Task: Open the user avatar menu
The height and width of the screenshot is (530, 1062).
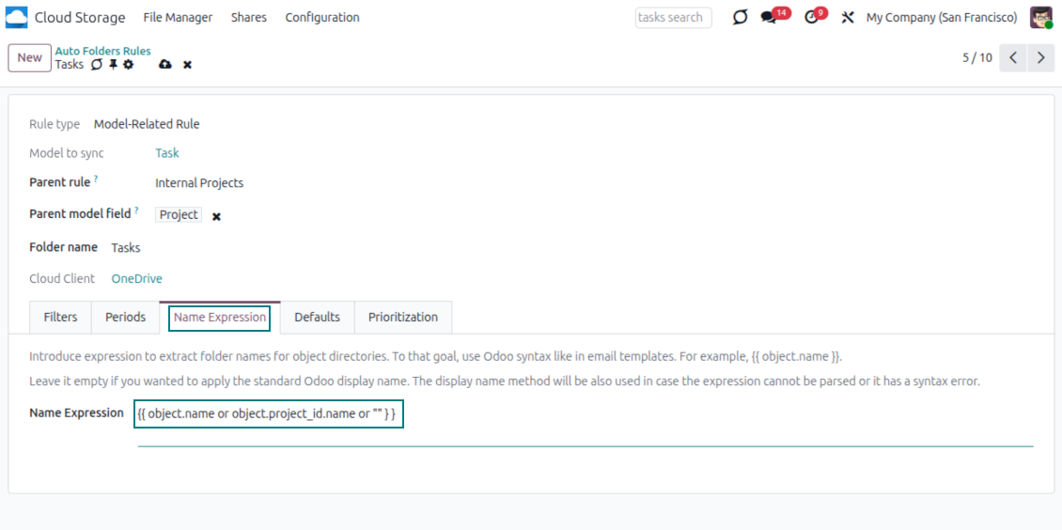Action: (x=1040, y=18)
